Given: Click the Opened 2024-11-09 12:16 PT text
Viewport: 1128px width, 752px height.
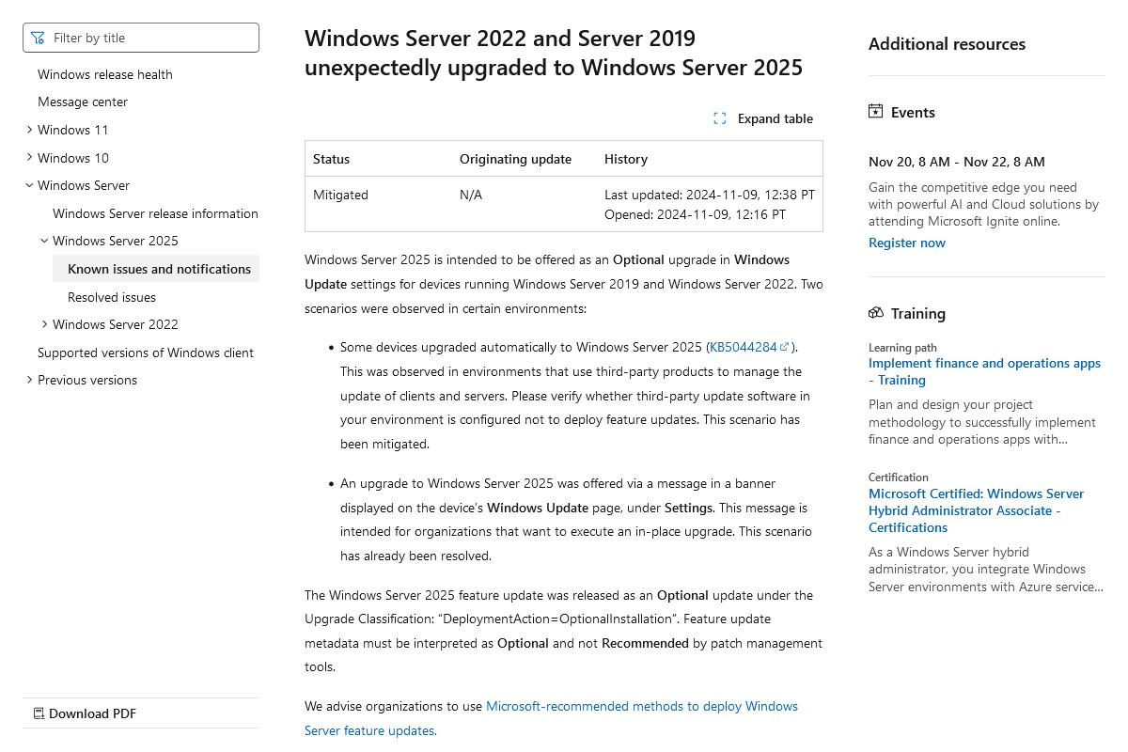Looking at the screenshot, I should (x=695, y=214).
